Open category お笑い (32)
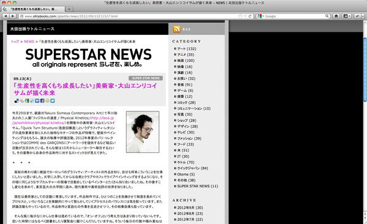Viewport: 367px width, 224px height. point(186,78)
